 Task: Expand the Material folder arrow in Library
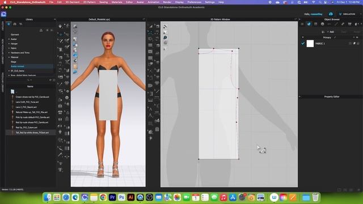9,57
